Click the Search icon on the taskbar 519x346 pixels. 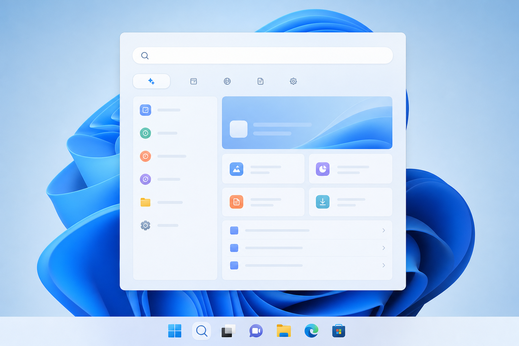pos(202,331)
